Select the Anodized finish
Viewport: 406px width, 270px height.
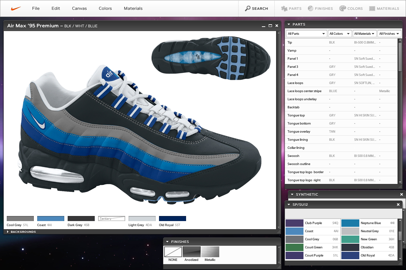[x=191, y=252]
